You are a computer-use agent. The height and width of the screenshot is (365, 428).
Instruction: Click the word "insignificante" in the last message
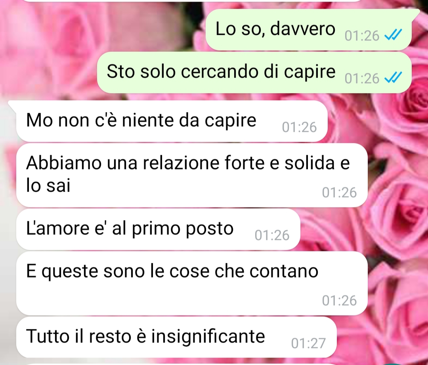208,336
